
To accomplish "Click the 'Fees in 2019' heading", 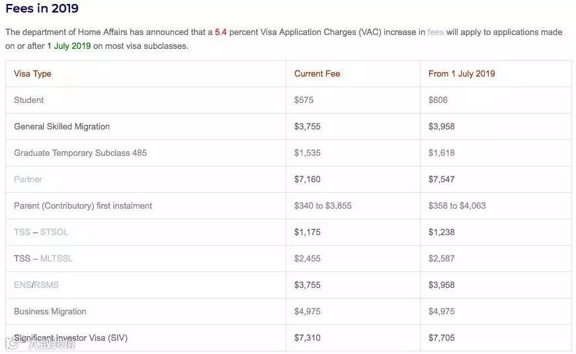I will 42,9.
